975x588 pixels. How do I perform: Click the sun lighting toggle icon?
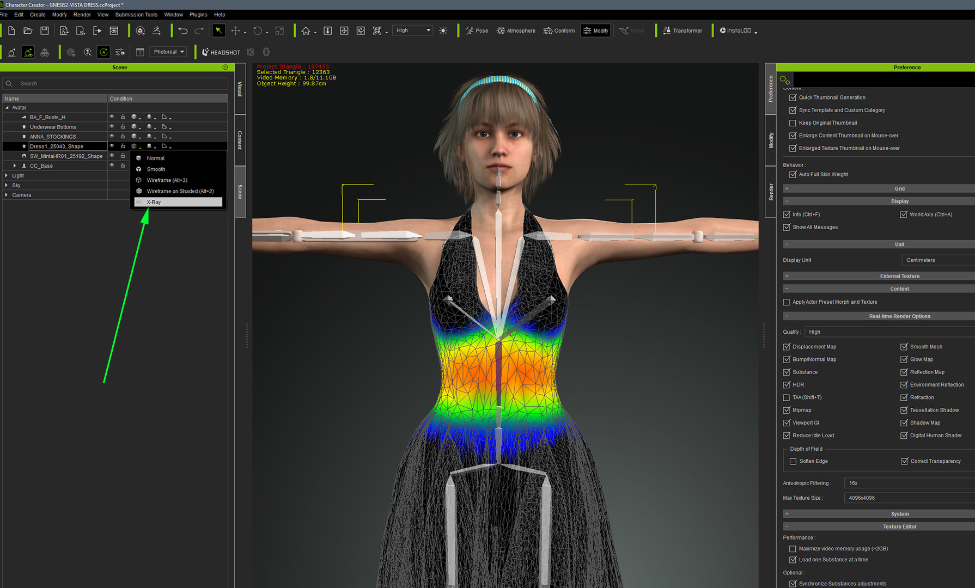click(443, 30)
